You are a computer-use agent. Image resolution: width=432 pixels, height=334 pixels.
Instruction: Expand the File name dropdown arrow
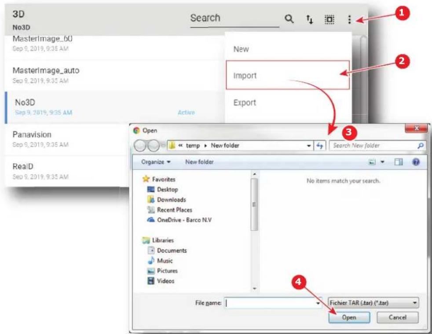[318, 303]
